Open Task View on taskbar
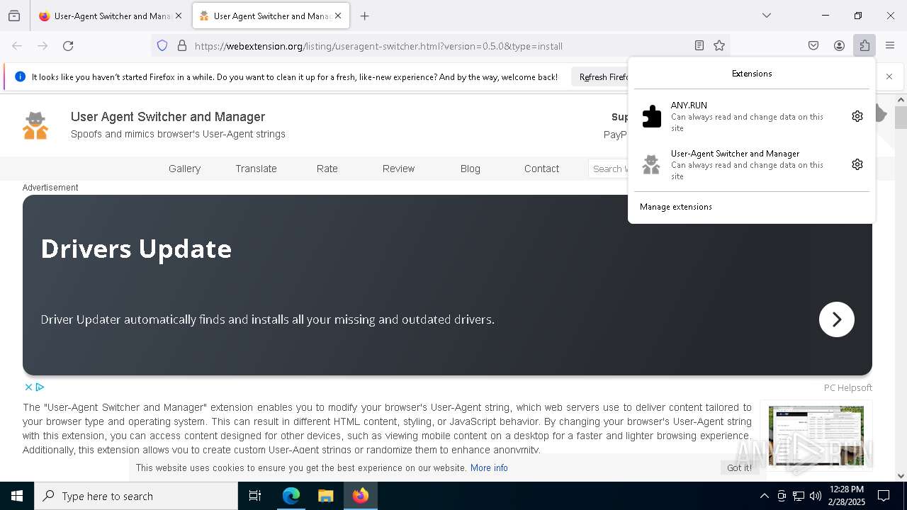This screenshot has height=510, width=907. (x=255, y=496)
